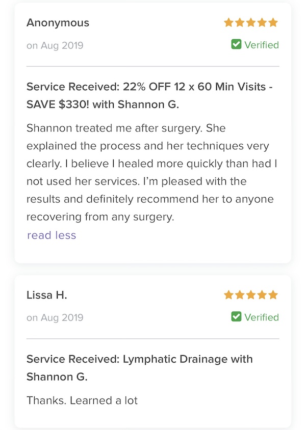This screenshot has height=430, width=306.
Task: Click the fifth star of Anonymous review
Action: (273, 22)
